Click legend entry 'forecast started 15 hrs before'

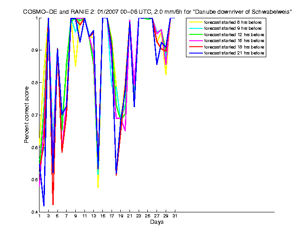pyautogui.click(x=234, y=41)
